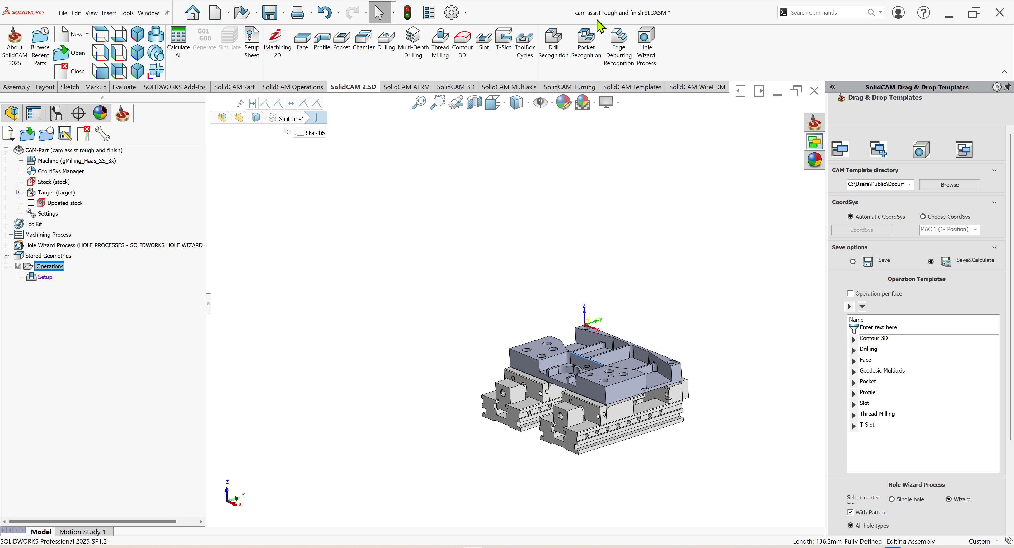The image size is (1014, 548).
Task: Add a Chamfer operation
Action: click(363, 41)
